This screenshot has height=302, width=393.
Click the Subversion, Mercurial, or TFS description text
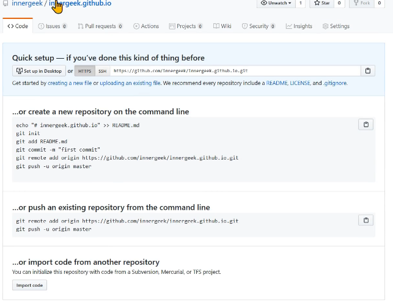[117, 272]
